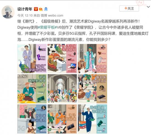This screenshot has height=135, width=151.
Task: Click the blue backpack badge icon
Action: coord(46,9)
